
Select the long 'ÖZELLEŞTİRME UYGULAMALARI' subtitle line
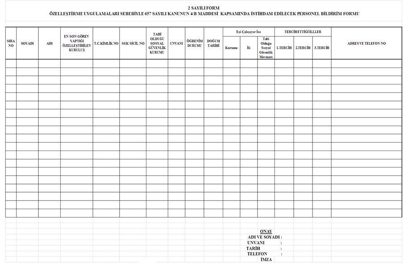(x=204, y=14)
